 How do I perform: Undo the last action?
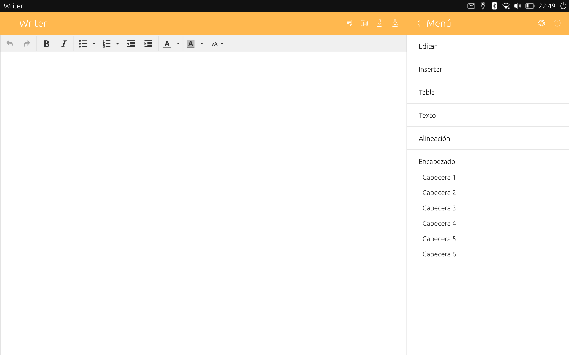(x=9, y=44)
